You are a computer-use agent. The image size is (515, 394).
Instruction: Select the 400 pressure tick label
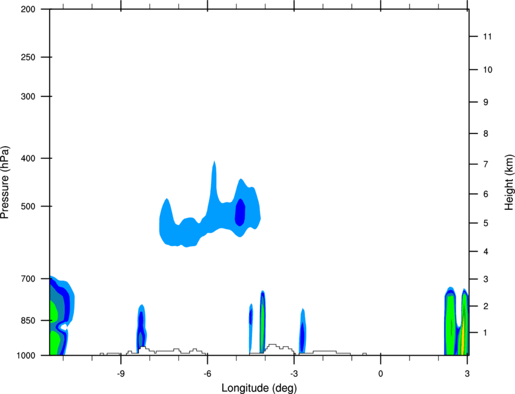point(28,158)
